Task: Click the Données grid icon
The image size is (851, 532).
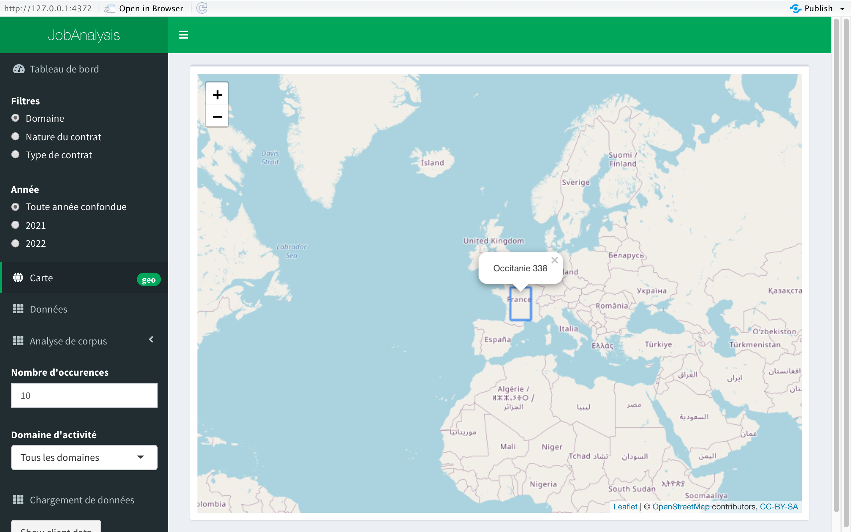Action: pyautogui.click(x=19, y=309)
